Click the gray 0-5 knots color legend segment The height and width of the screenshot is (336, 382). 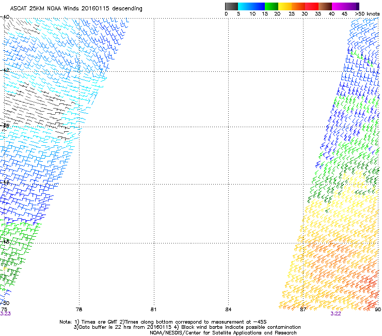[x=231, y=6]
